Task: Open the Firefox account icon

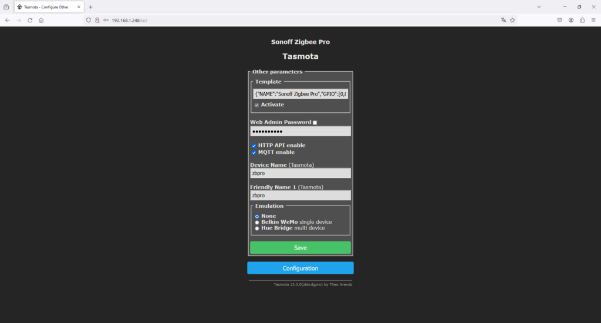Action: (570, 20)
